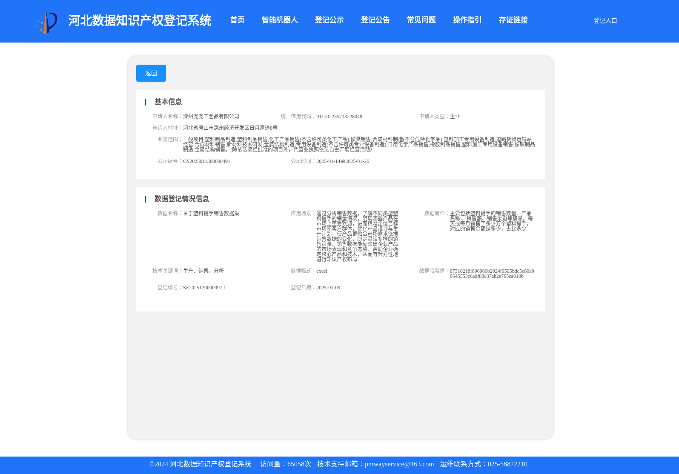Select credit code 911302235713228048
The height and width of the screenshot is (474, 679).
[x=339, y=116]
